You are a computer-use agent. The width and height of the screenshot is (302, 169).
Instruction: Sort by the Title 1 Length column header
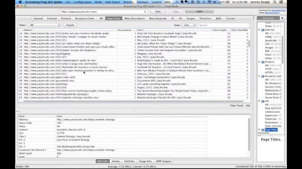coord(221,30)
